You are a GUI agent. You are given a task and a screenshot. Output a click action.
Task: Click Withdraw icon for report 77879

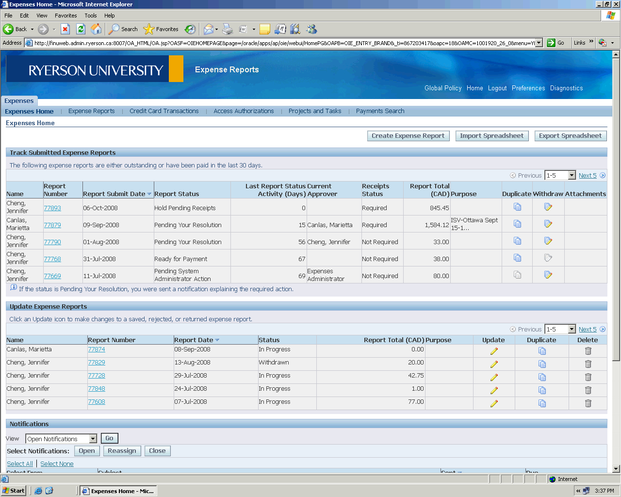pyautogui.click(x=548, y=224)
